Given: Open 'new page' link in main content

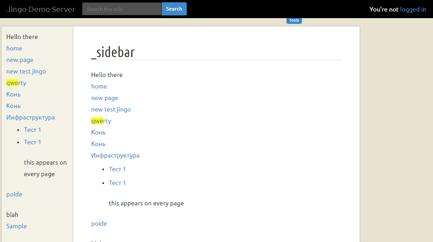Looking at the screenshot, I should click(x=104, y=98).
